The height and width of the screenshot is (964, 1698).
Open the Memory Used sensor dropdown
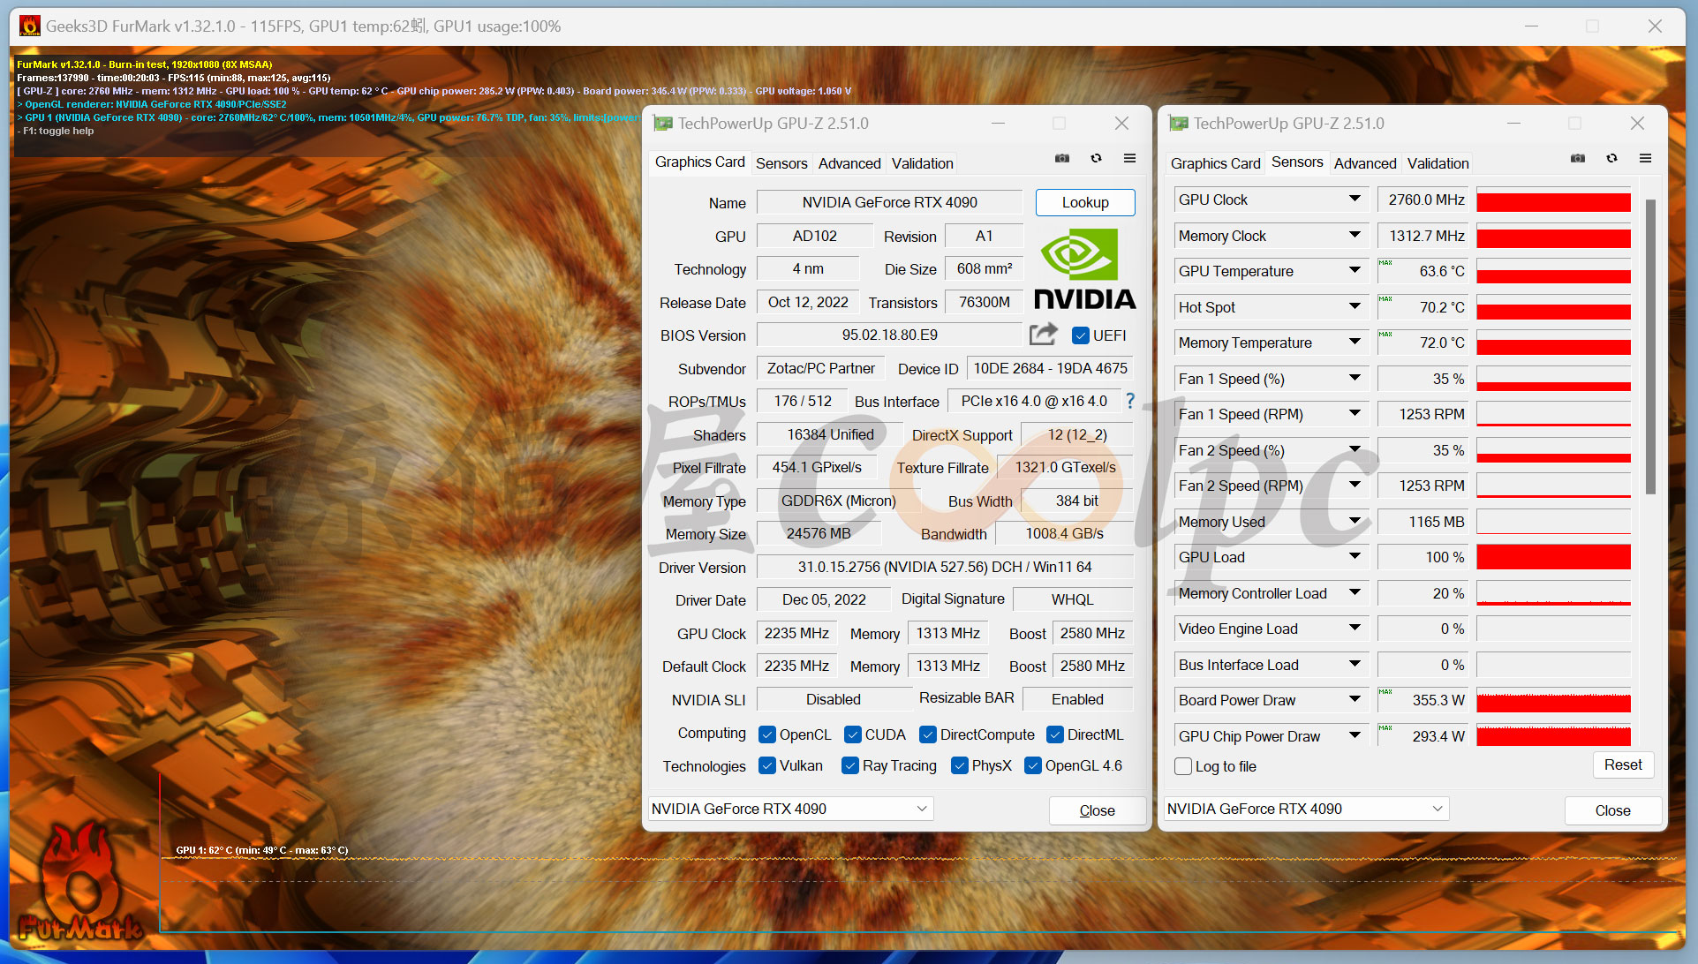click(x=1355, y=522)
